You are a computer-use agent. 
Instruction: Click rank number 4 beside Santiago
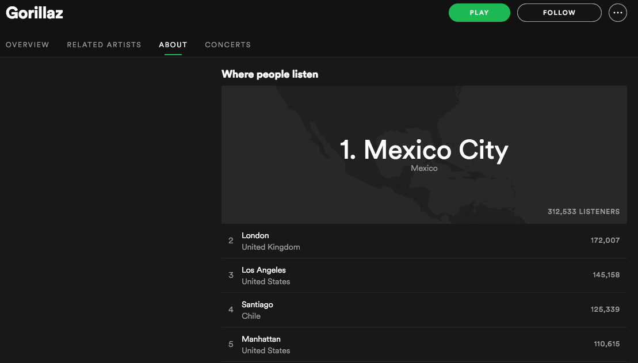231,310
